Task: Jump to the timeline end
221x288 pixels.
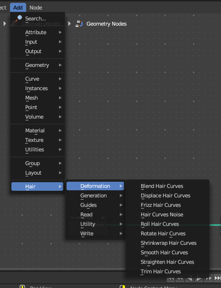Action: click(217, 279)
